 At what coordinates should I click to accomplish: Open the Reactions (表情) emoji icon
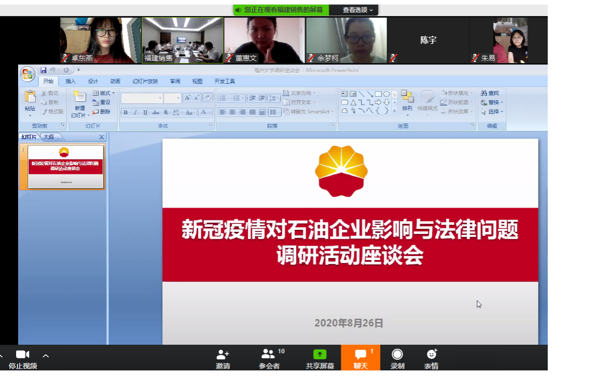click(431, 355)
